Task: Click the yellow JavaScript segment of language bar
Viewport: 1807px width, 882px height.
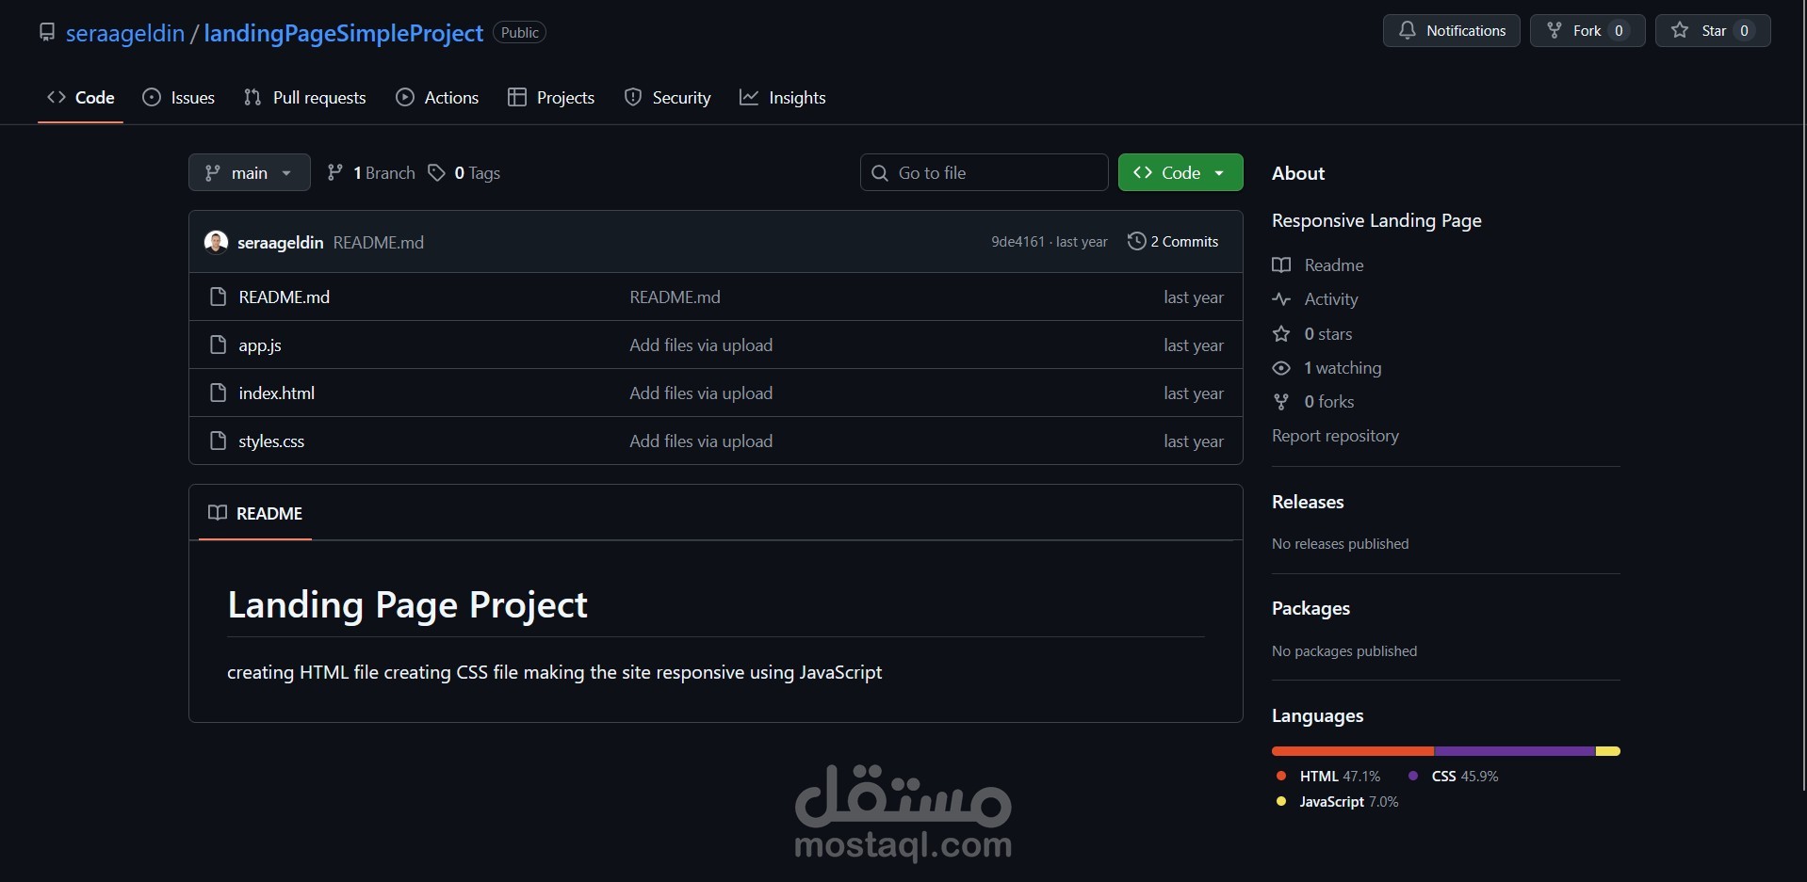Action: pyautogui.click(x=1608, y=751)
